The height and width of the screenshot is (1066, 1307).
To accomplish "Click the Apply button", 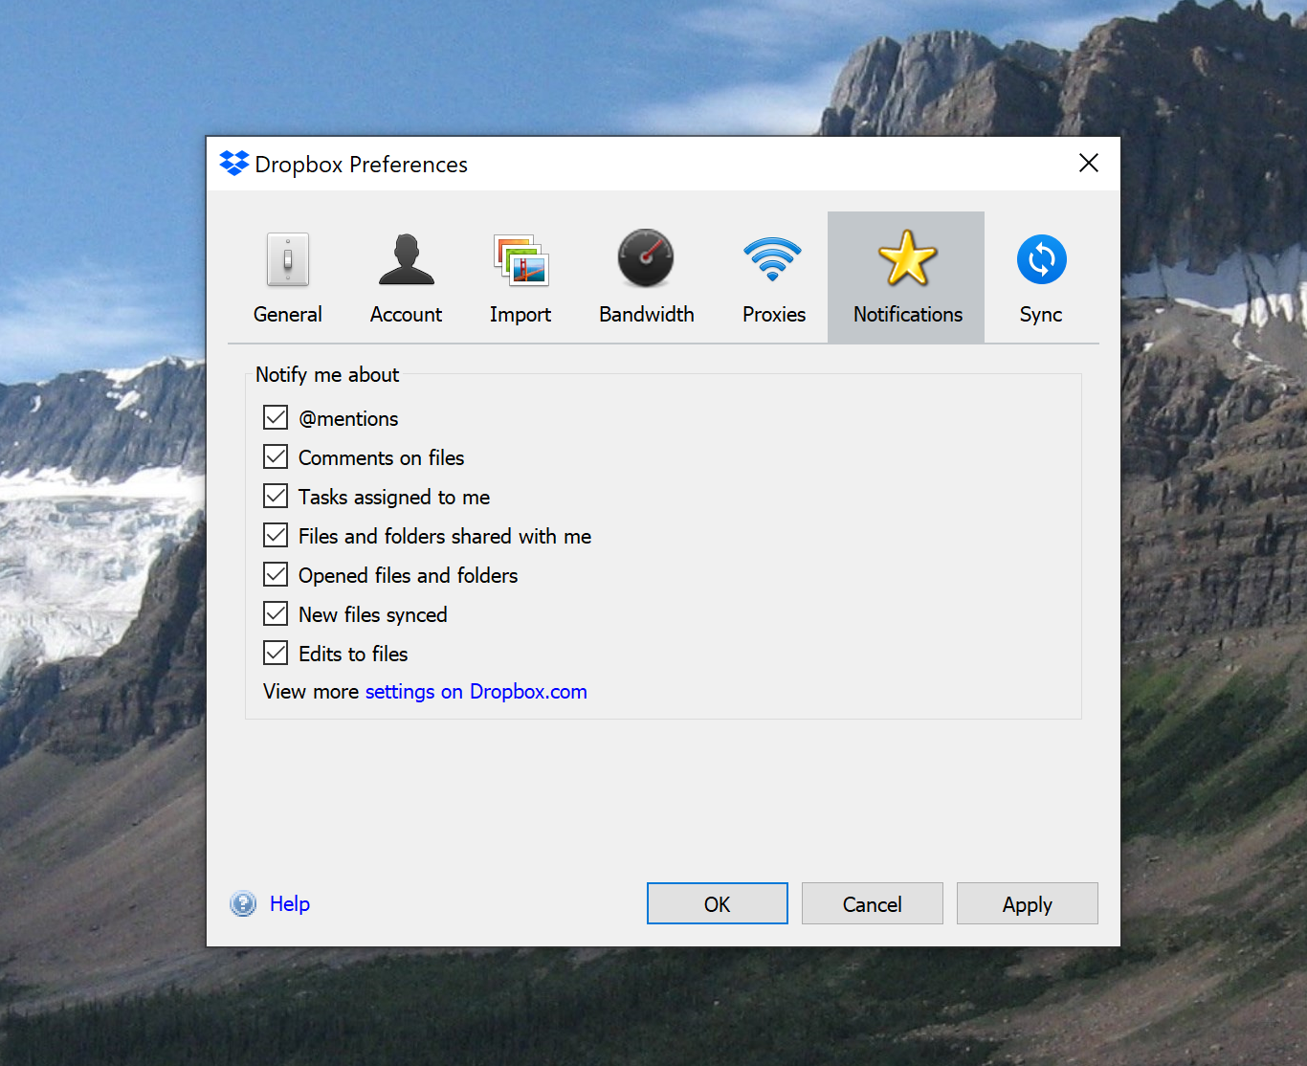I will [x=1028, y=904].
